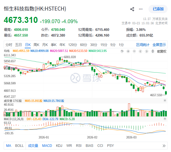The height and width of the screenshot is (152, 171).
Task: Switch to the 60分 interval tab
Action: click(84, 45)
